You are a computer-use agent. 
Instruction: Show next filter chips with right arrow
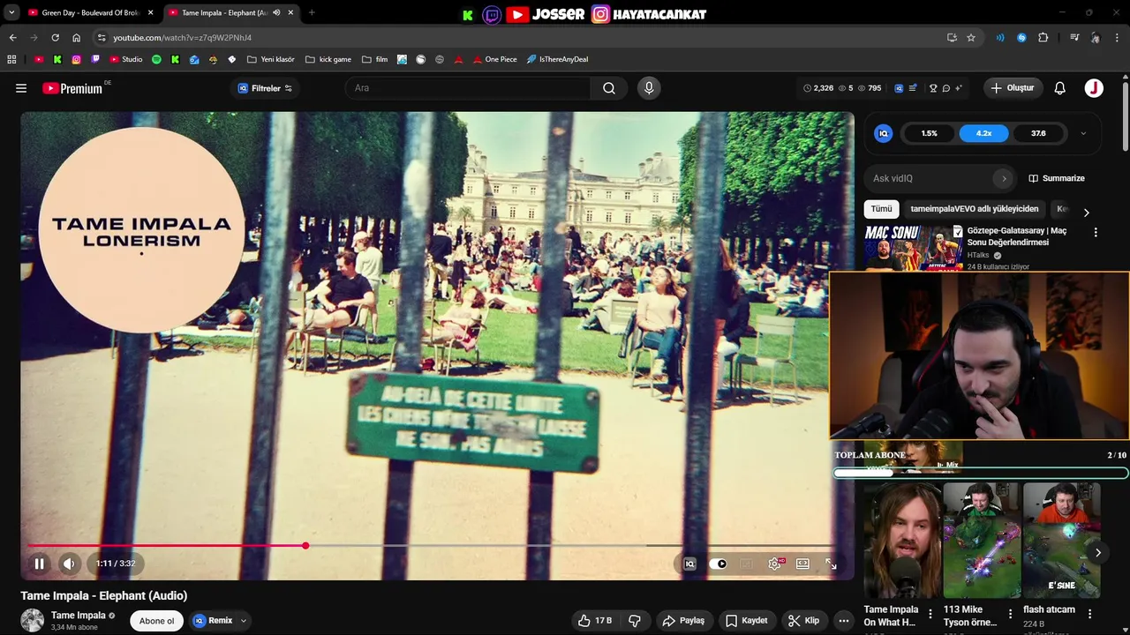click(x=1086, y=213)
